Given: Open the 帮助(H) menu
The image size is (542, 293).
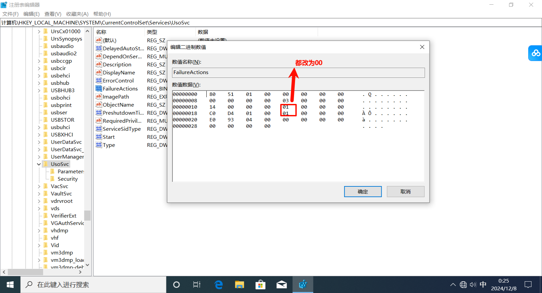Looking at the screenshot, I should pos(102,14).
